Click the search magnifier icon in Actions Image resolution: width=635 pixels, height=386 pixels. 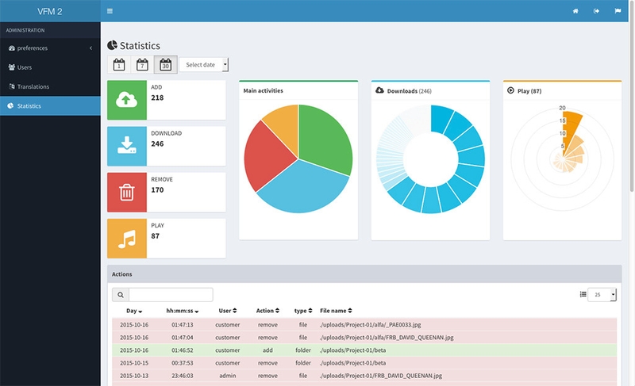click(x=120, y=295)
